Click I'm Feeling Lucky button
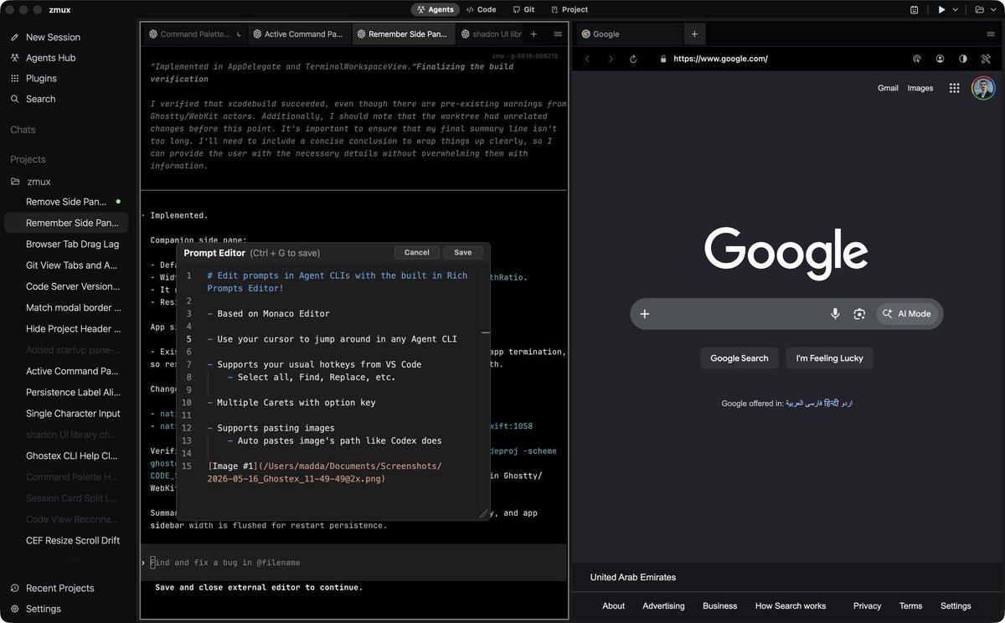 pos(829,358)
